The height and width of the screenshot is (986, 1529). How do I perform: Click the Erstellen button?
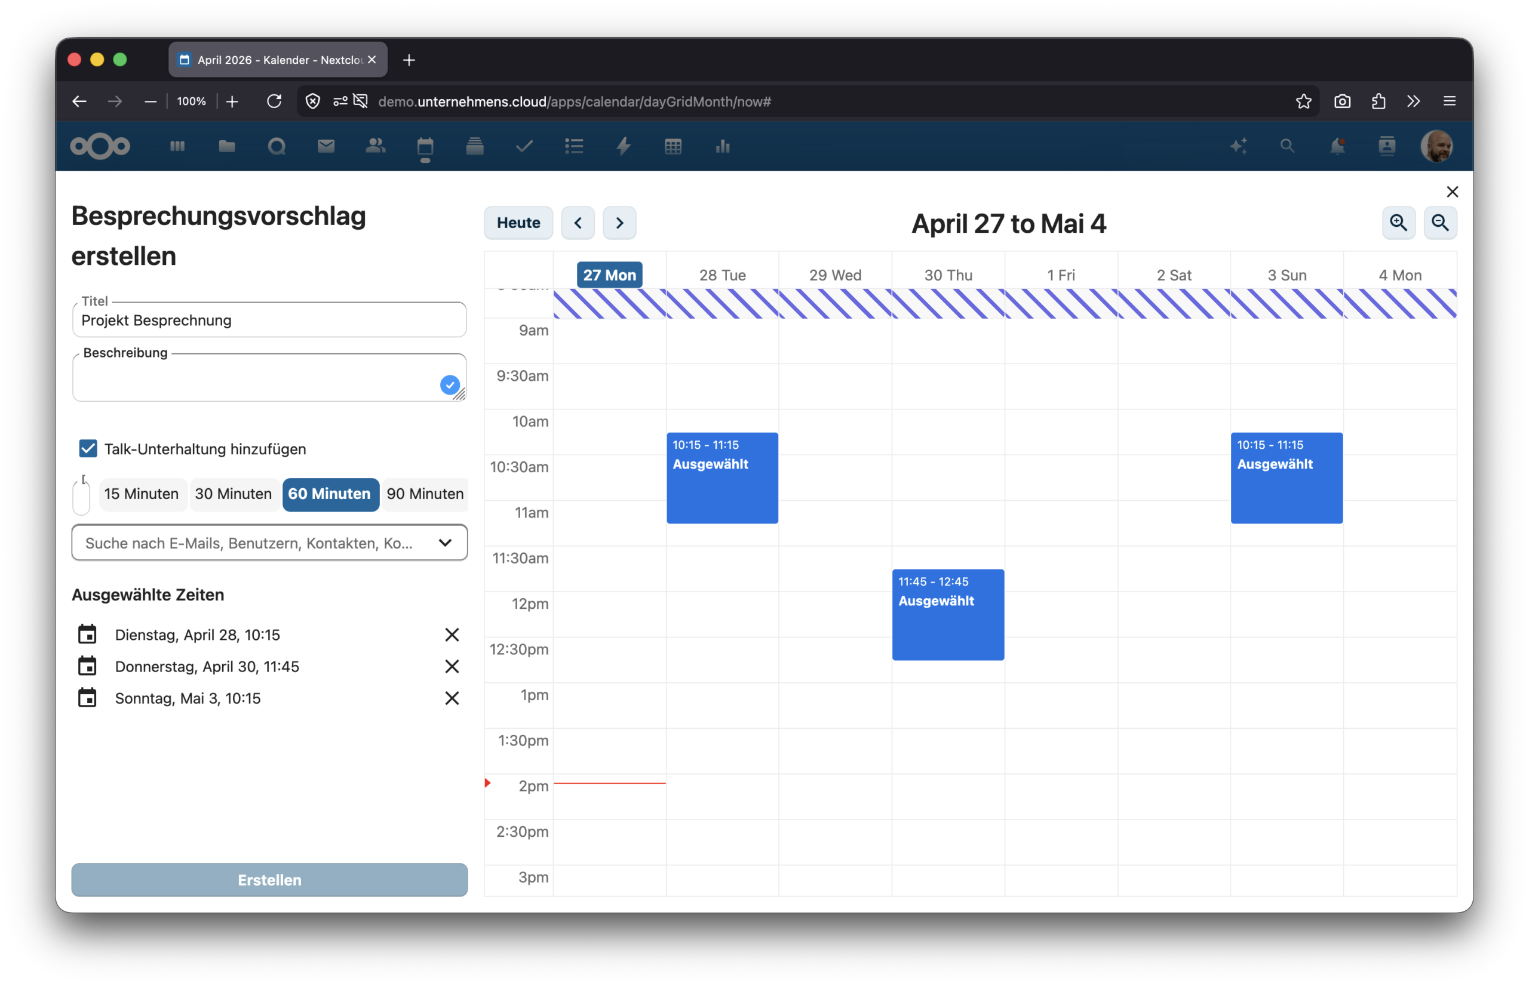pyautogui.click(x=269, y=880)
